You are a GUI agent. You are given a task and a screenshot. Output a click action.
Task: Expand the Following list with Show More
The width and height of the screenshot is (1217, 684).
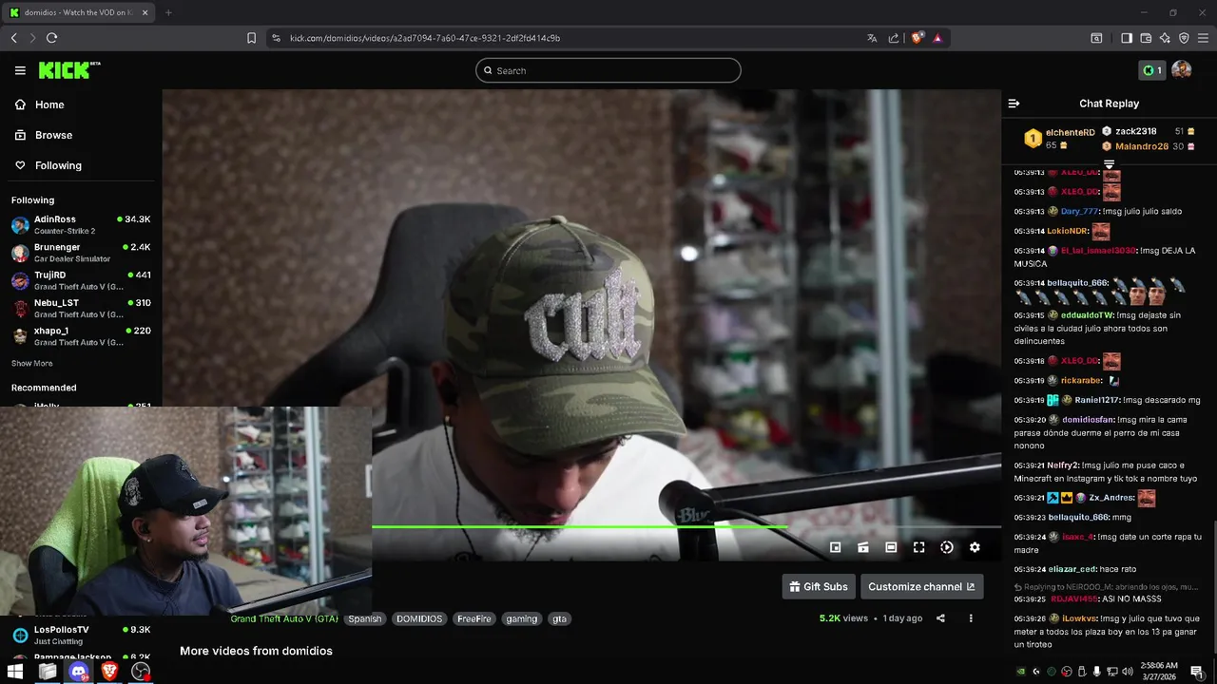pos(31,363)
